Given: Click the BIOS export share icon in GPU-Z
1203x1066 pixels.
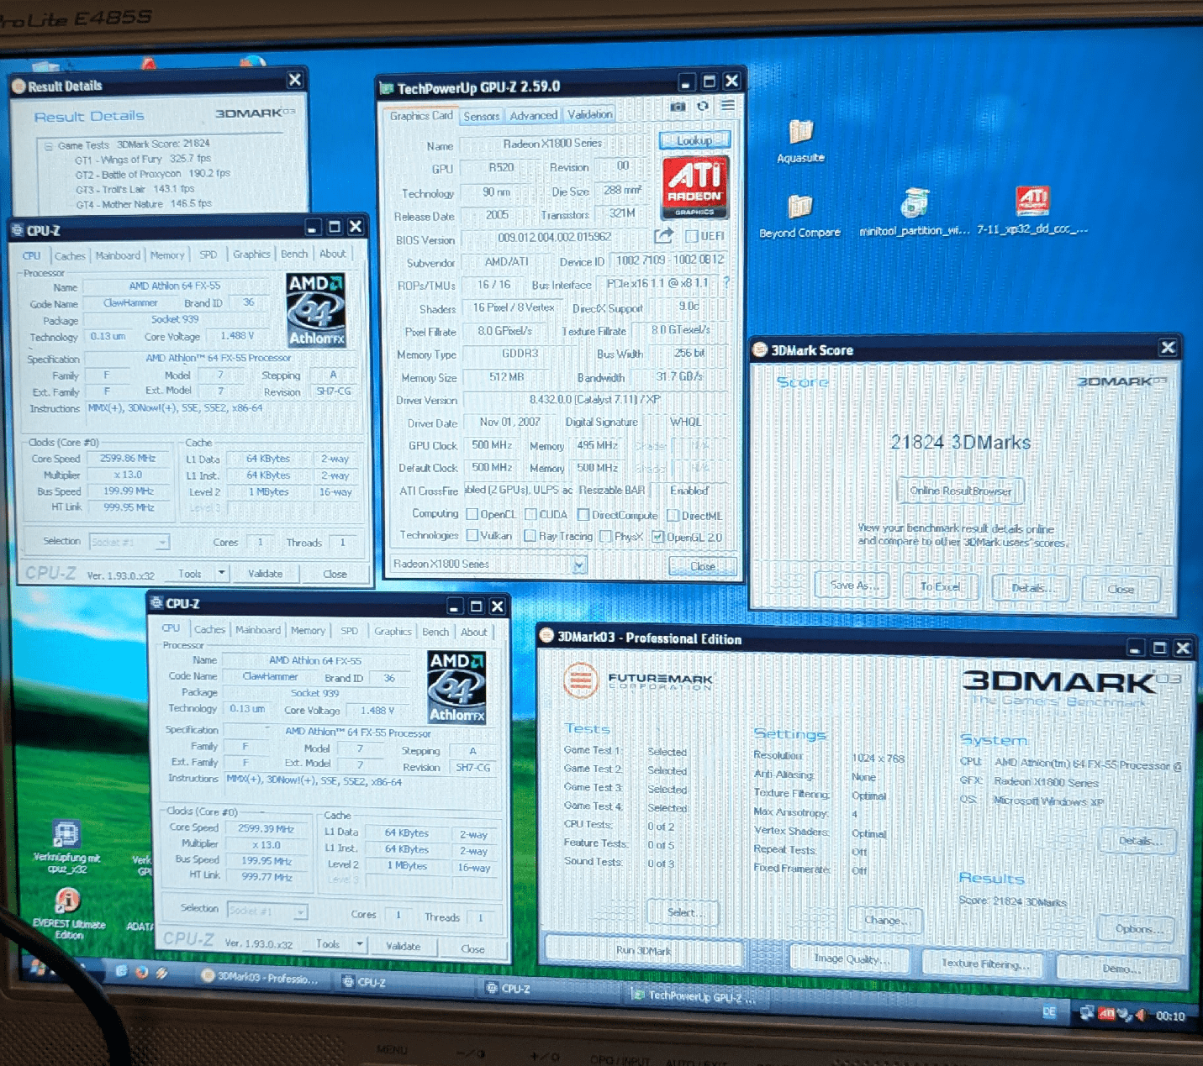Looking at the screenshot, I should pyautogui.click(x=664, y=236).
